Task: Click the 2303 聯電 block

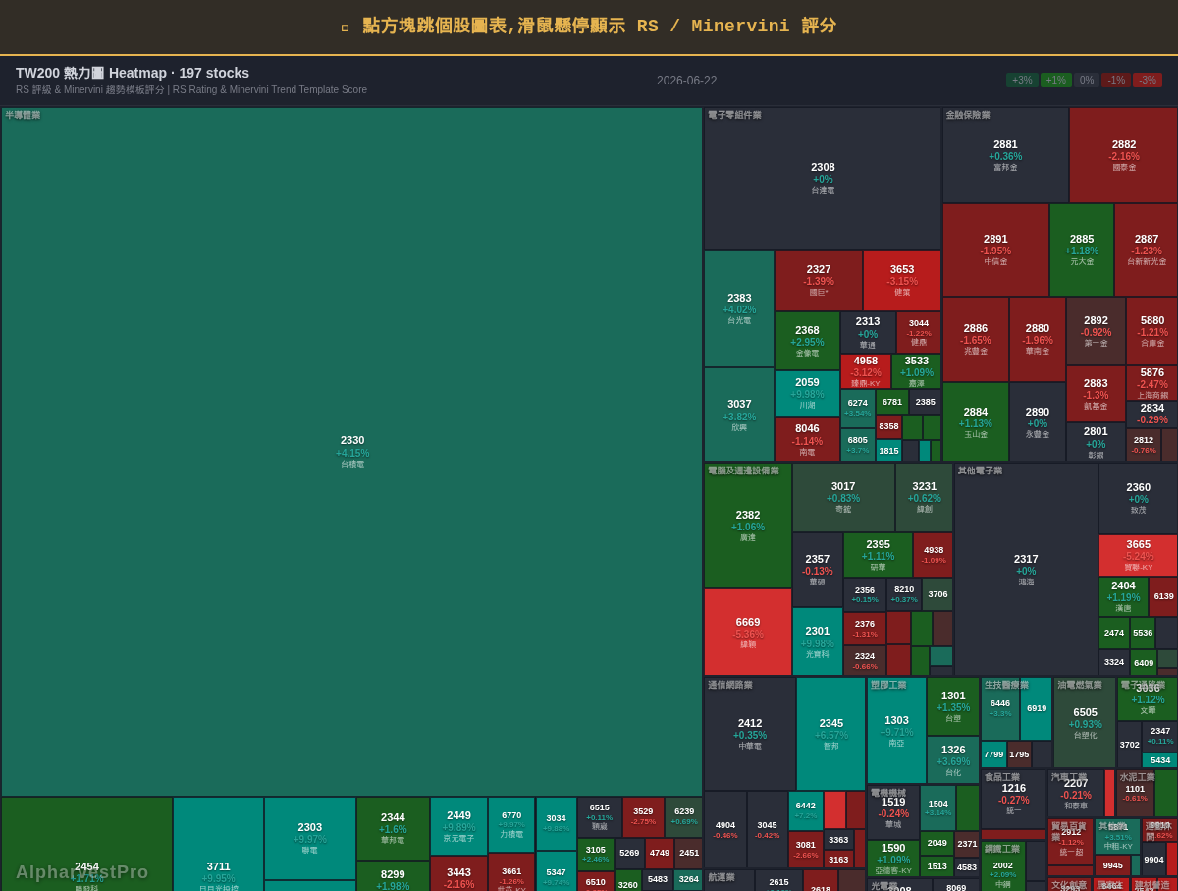Action: [309, 838]
